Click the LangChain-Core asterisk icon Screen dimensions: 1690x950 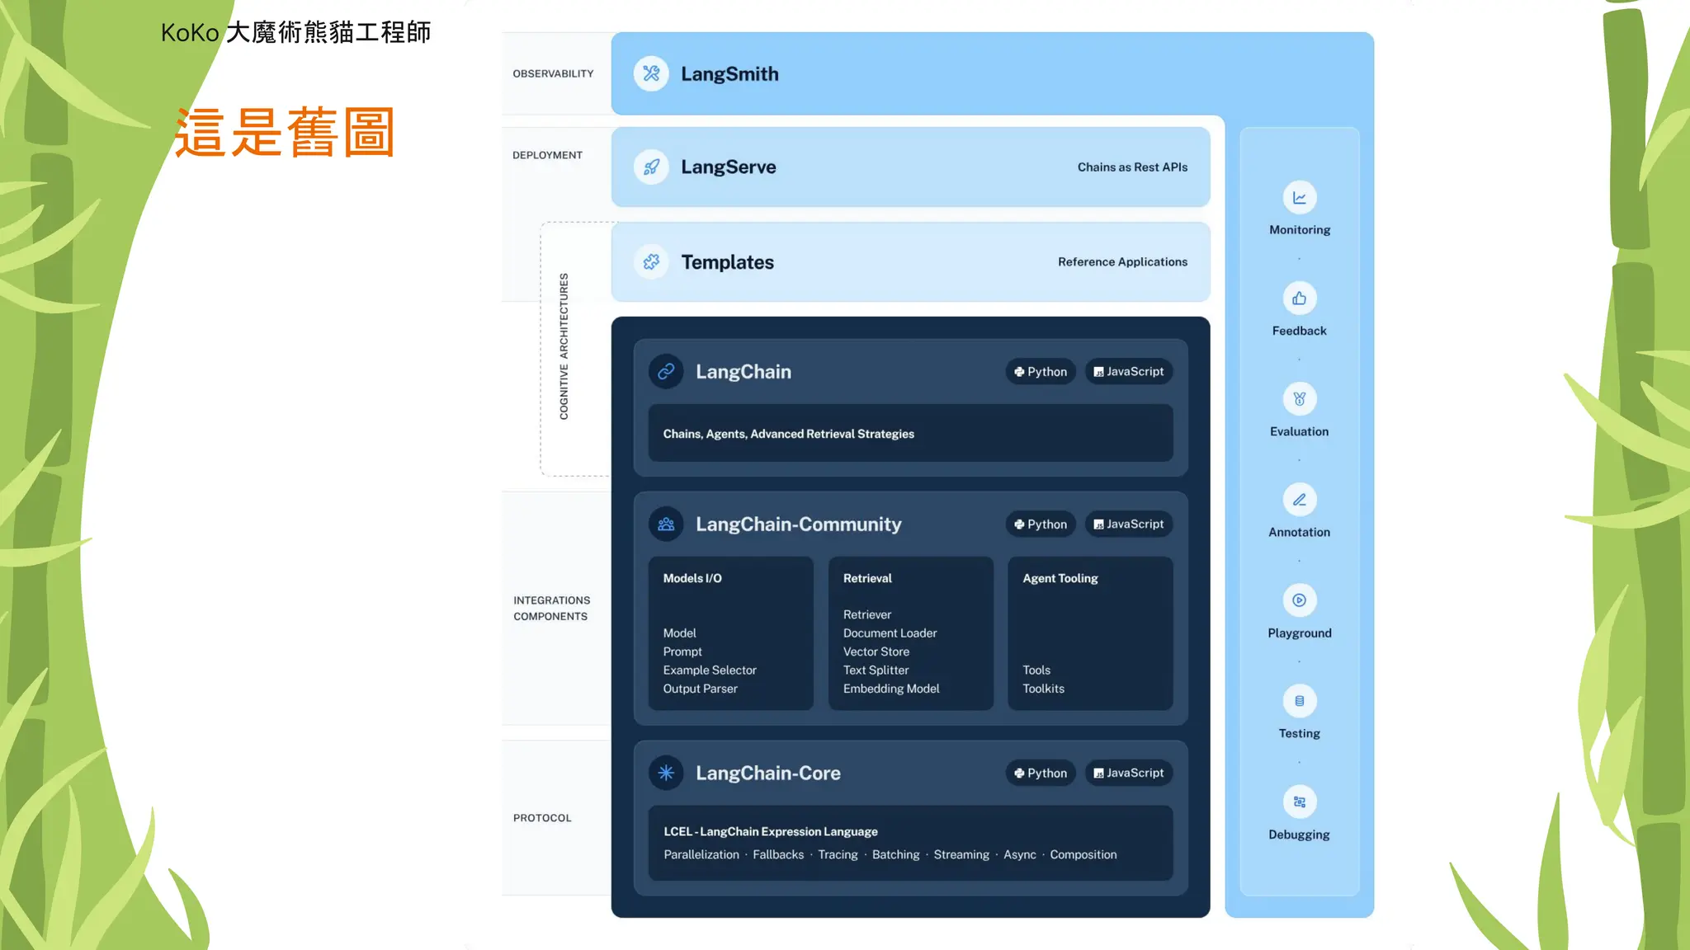click(666, 773)
